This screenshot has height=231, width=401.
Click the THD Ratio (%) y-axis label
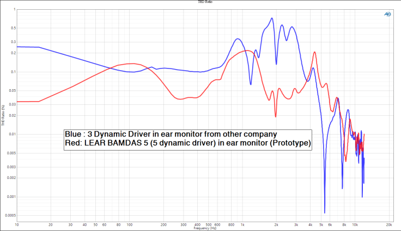(x=2, y=115)
